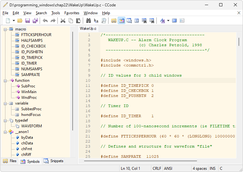Open the Font dropdown arrow
This screenshot has width=243, height=172.
click(x=168, y=21)
